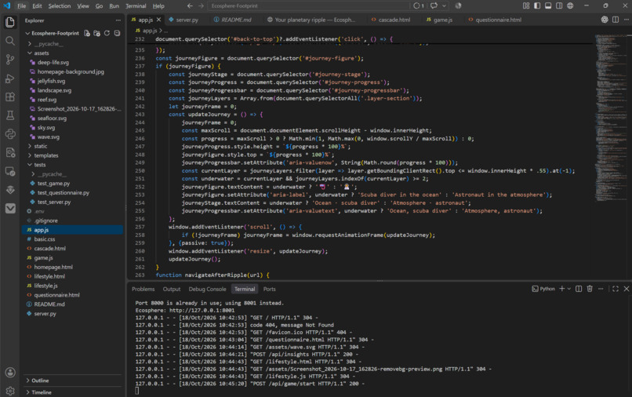Kill terminal with the trash icon

point(590,289)
